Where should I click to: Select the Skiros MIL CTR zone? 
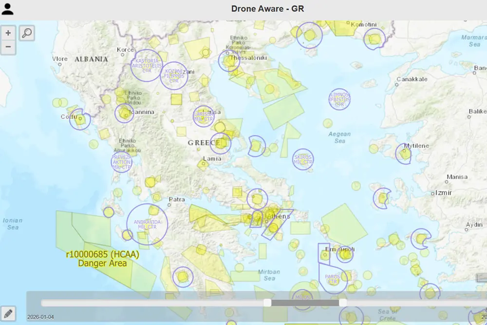303,159
